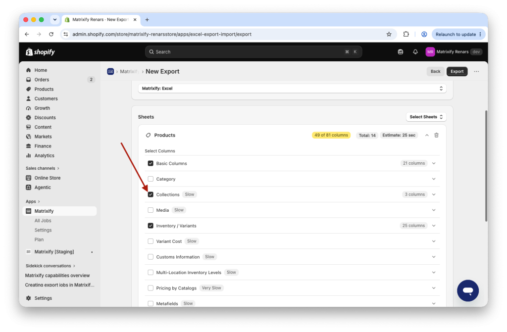
Task: Expand the Category row chevron
Action: 434,179
